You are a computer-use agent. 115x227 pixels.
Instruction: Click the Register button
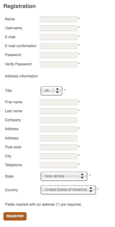tap(15, 216)
